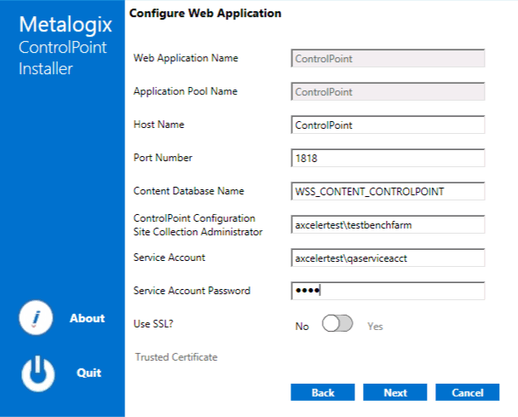This screenshot has height=417, width=518.
Task: Select the Yes option for SSL
Action: (376, 326)
